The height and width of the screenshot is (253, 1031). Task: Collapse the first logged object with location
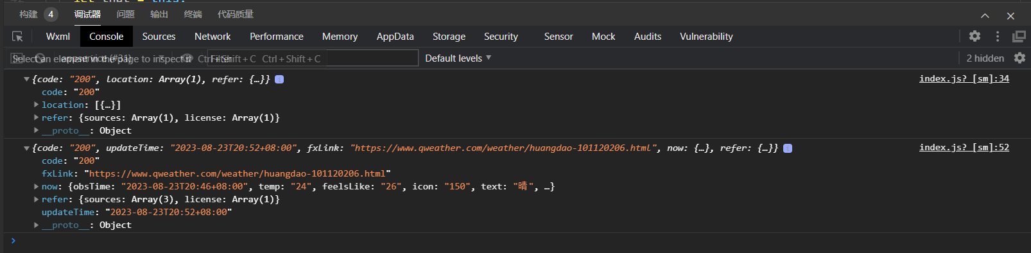click(26, 79)
